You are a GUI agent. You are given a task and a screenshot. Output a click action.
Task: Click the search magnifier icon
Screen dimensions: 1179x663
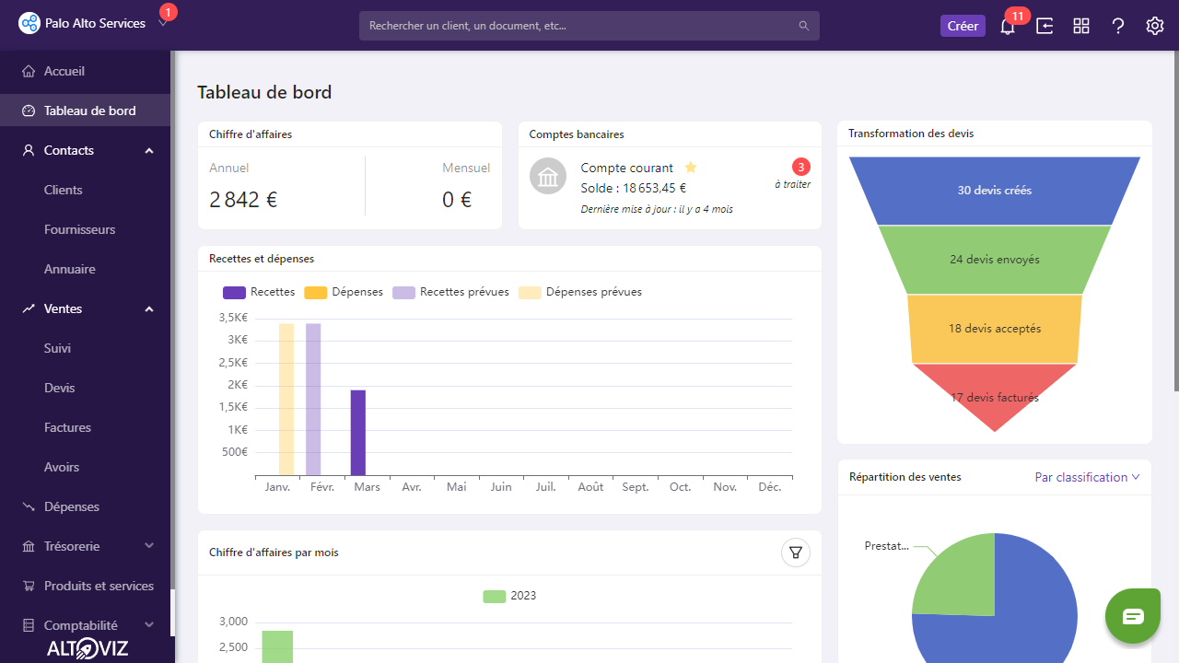[x=804, y=26]
